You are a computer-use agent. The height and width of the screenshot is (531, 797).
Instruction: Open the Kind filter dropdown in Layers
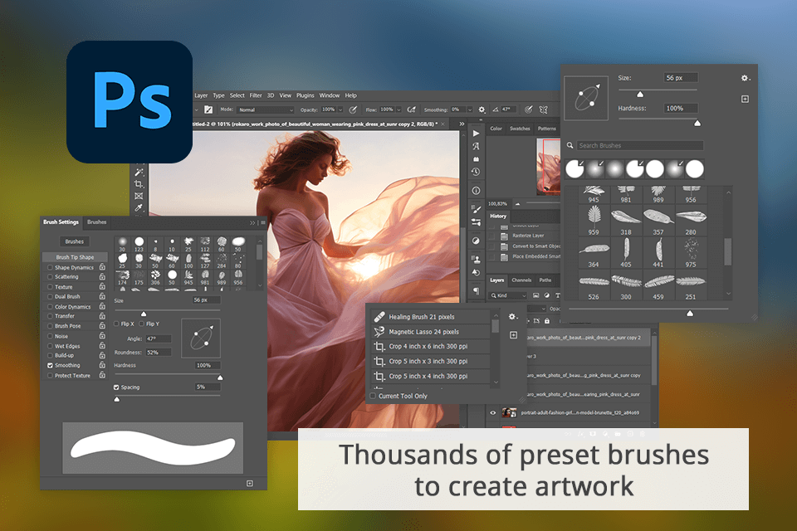click(x=508, y=295)
